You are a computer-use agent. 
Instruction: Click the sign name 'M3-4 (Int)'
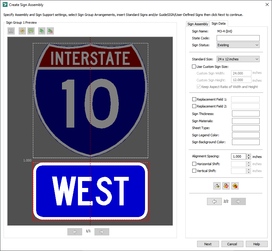tap(225, 31)
